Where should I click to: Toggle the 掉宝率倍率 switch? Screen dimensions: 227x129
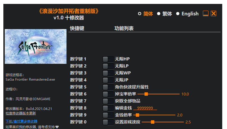[x=108, y=94]
